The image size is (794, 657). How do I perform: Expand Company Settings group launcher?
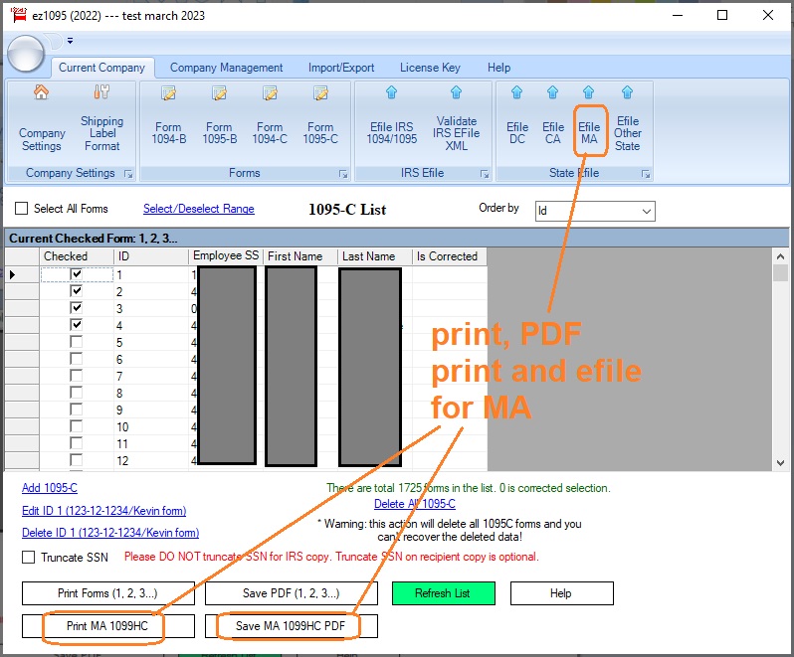(128, 174)
